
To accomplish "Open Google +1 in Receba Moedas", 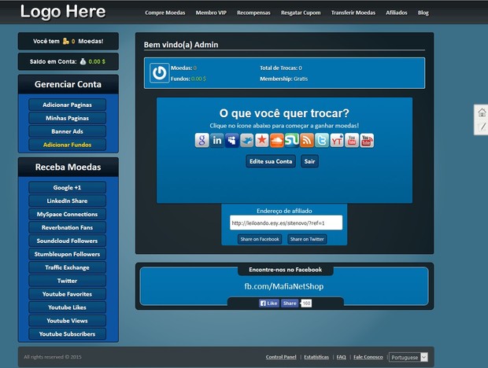I will point(67,187).
